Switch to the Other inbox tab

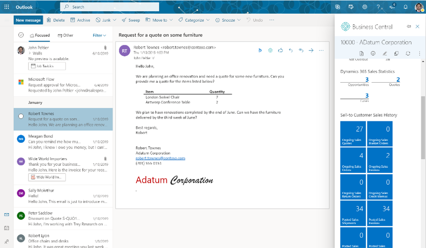[x=65, y=35]
